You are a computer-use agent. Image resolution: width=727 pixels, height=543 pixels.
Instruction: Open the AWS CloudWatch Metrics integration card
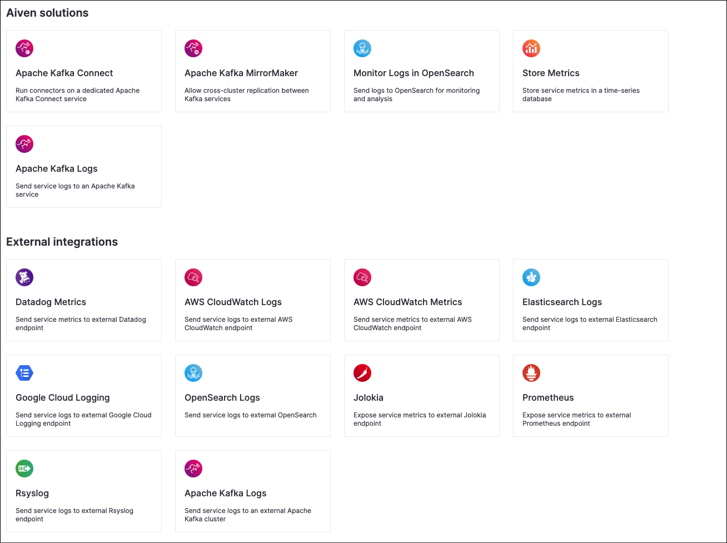[421, 300]
